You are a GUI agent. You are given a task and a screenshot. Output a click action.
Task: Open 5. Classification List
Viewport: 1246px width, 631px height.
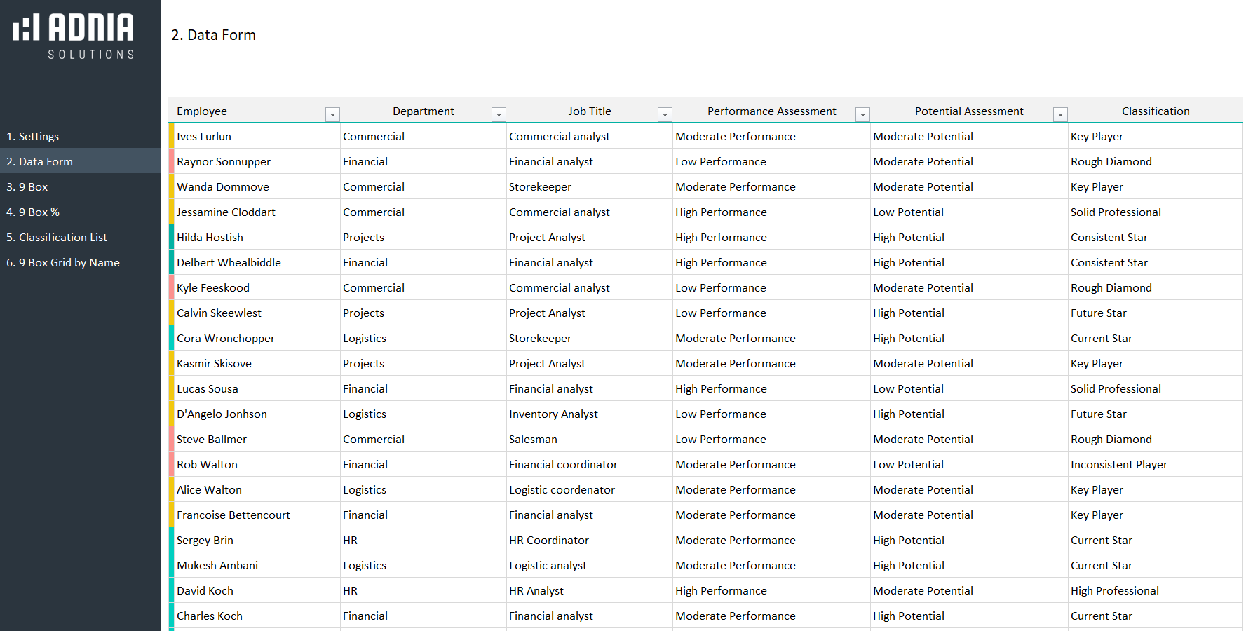pyautogui.click(x=57, y=238)
